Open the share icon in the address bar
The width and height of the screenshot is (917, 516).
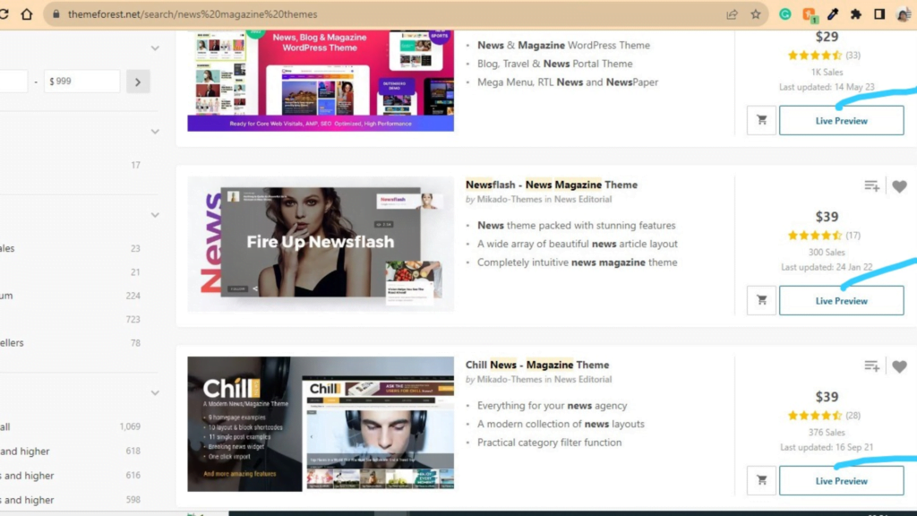click(x=731, y=13)
